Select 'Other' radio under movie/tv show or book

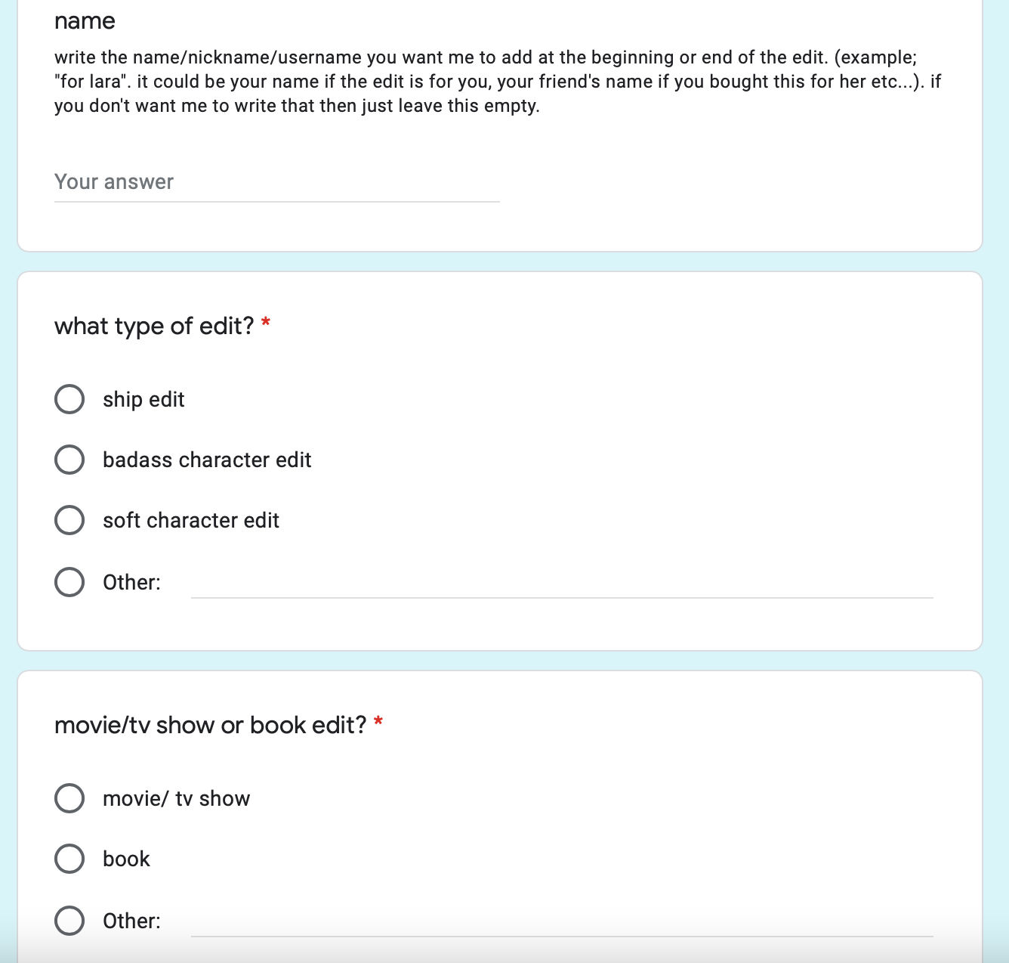point(69,921)
